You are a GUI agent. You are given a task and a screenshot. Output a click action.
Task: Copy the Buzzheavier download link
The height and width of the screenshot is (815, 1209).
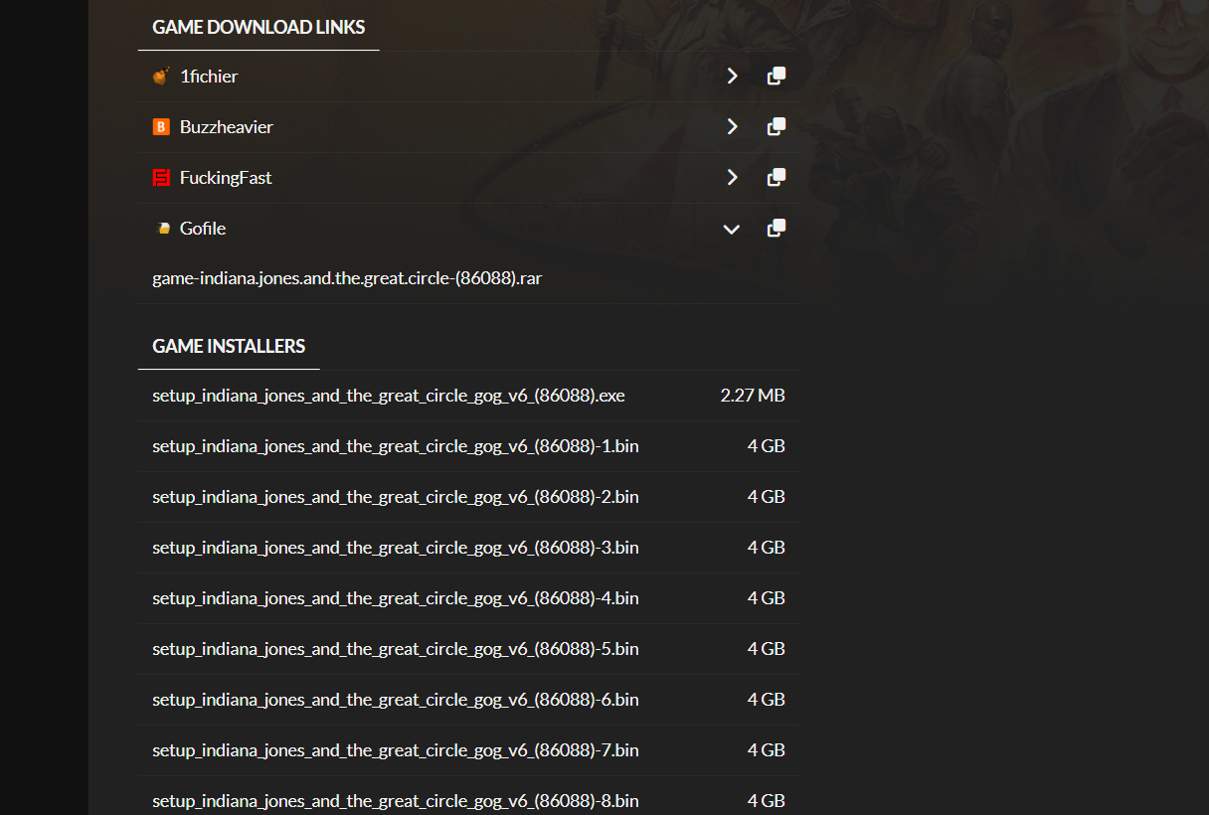click(777, 126)
